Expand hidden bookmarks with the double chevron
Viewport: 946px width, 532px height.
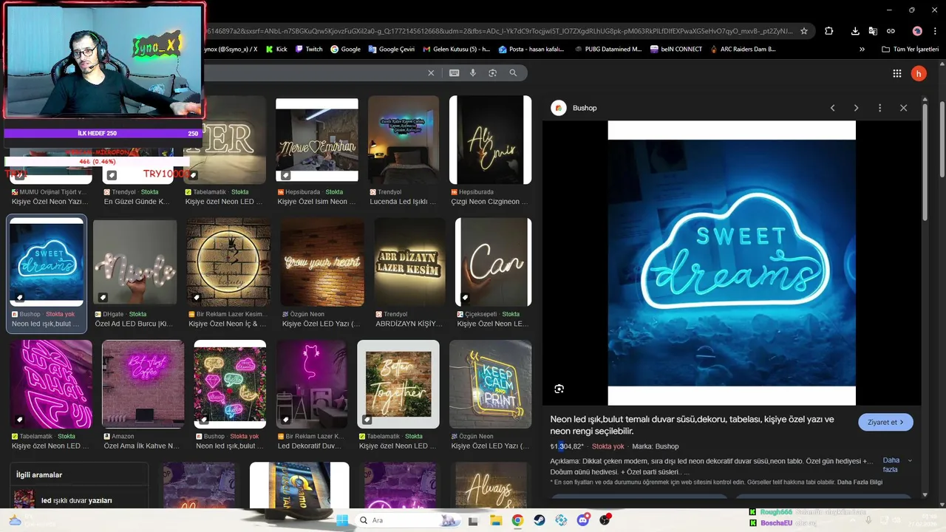coord(862,49)
